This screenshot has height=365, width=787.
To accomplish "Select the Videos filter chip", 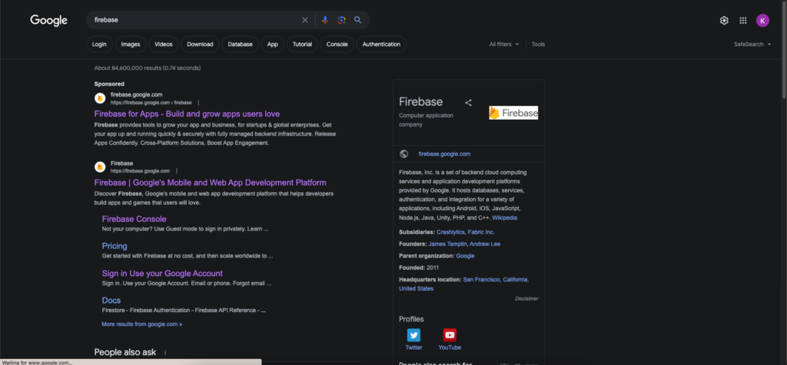I will coord(164,44).
